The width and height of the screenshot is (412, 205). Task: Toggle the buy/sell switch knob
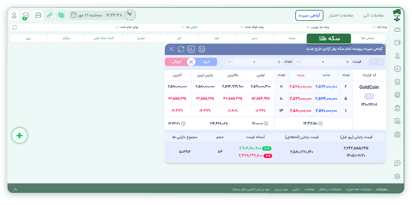pos(191,62)
